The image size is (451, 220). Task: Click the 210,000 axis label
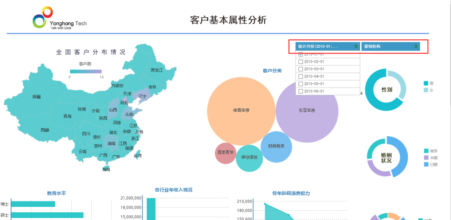tap(244, 202)
